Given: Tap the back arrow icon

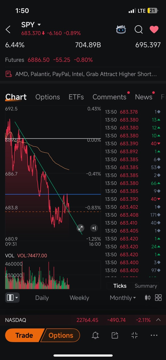Looking at the screenshot, I should (x=8, y=29).
